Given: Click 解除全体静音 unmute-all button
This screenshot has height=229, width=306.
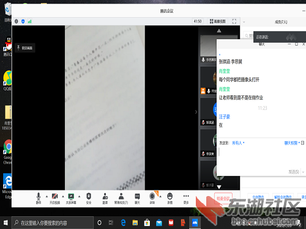Looking at the screenshot, I should (283, 197).
